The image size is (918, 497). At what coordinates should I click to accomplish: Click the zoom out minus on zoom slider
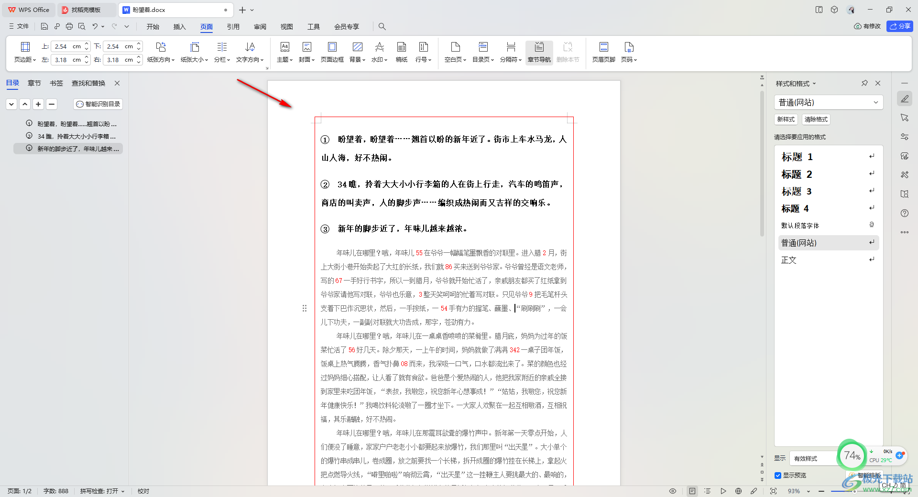(x=821, y=491)
